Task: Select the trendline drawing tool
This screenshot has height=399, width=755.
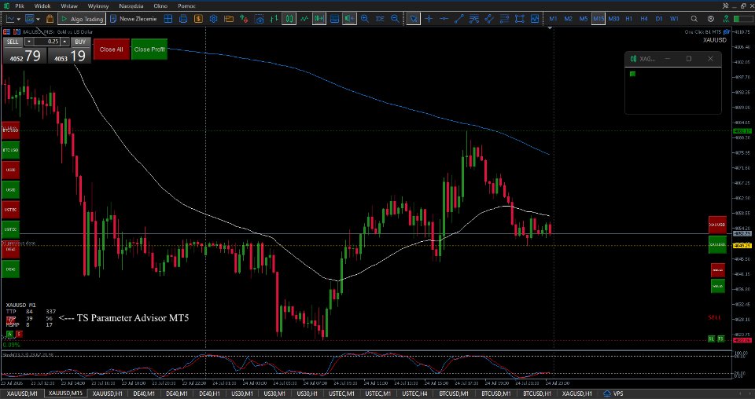Action: [x=459, y=19]
